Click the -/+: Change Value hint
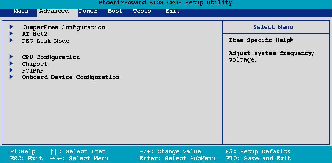 tap(170, 152)
